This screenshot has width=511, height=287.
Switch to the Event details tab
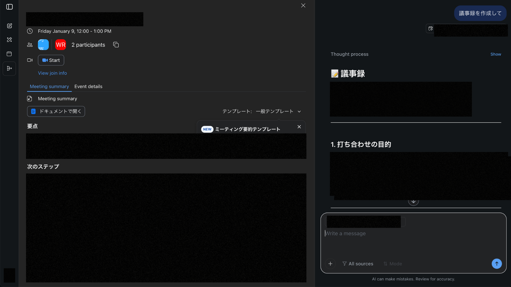(x=88, y=86)
